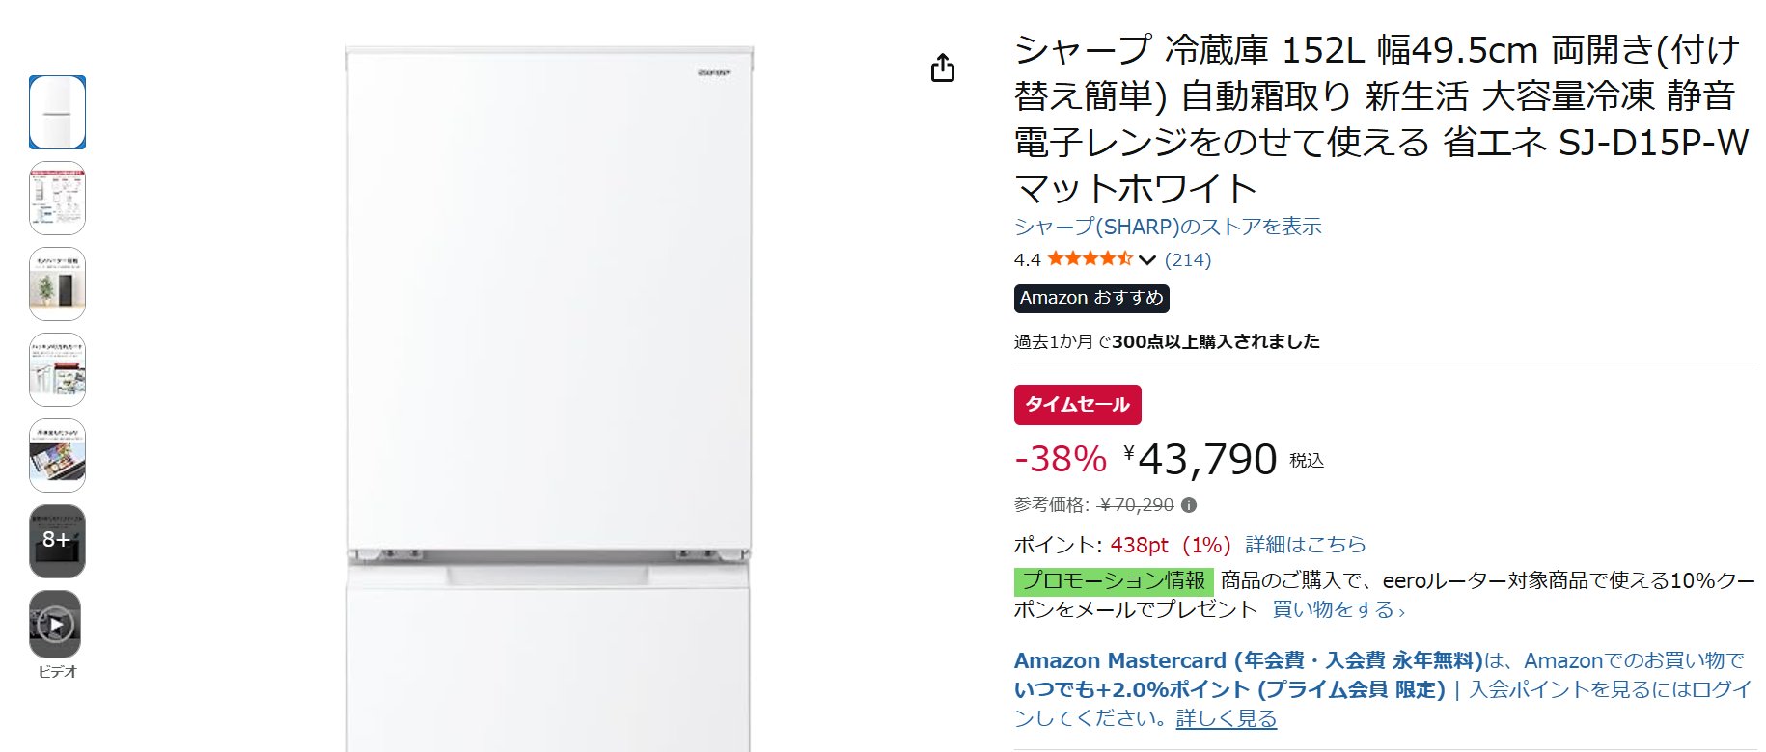Click the share icon above product image
1766x752 pixels.
pos(943,68)
